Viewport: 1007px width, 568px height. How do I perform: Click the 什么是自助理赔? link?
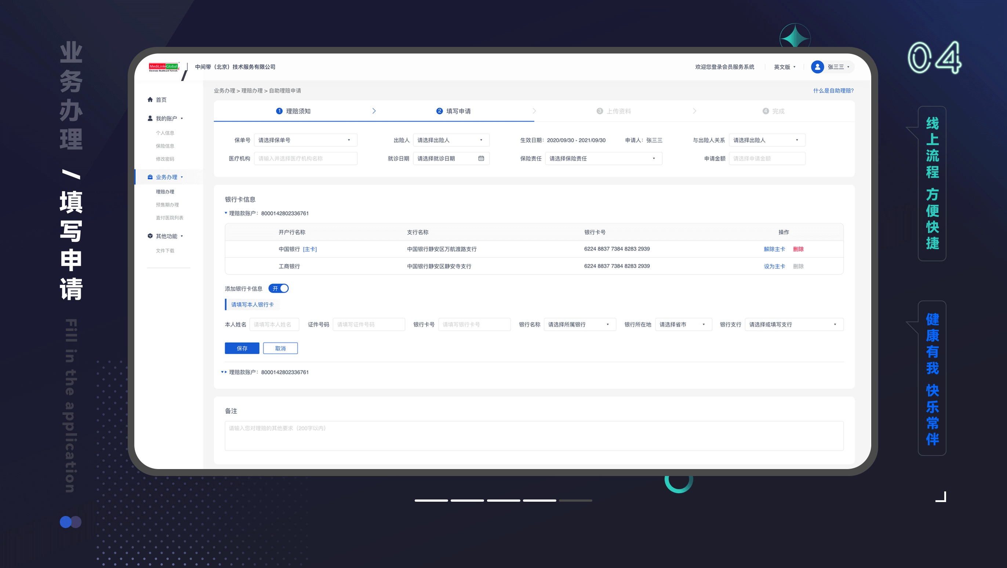click(x=833, y=91)
